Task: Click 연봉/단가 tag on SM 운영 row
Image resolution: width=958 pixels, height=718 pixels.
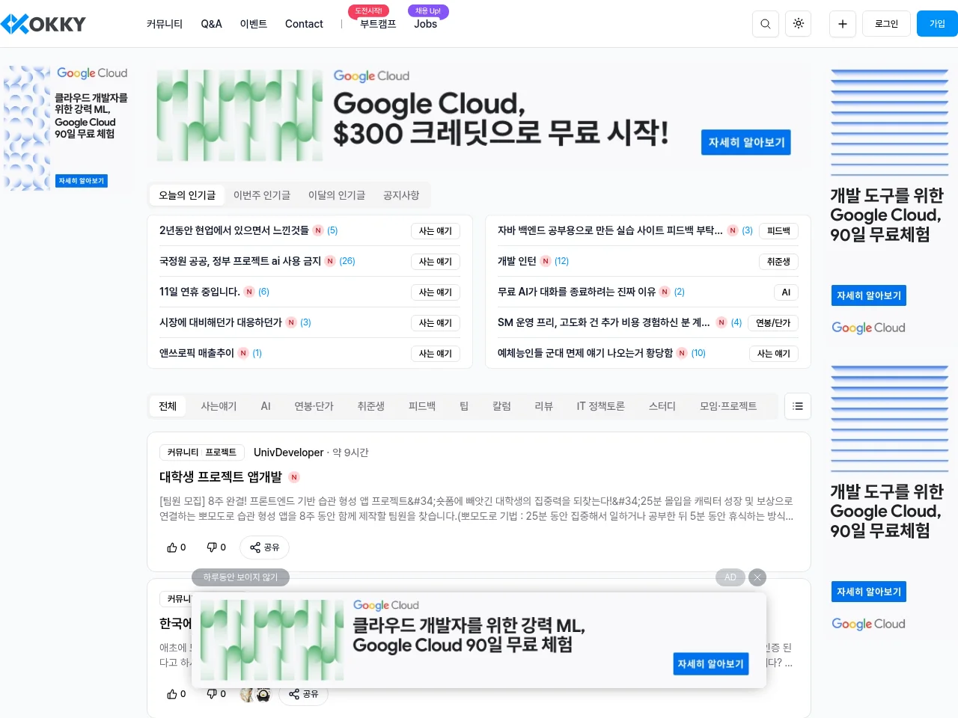Action: point(773,323)
